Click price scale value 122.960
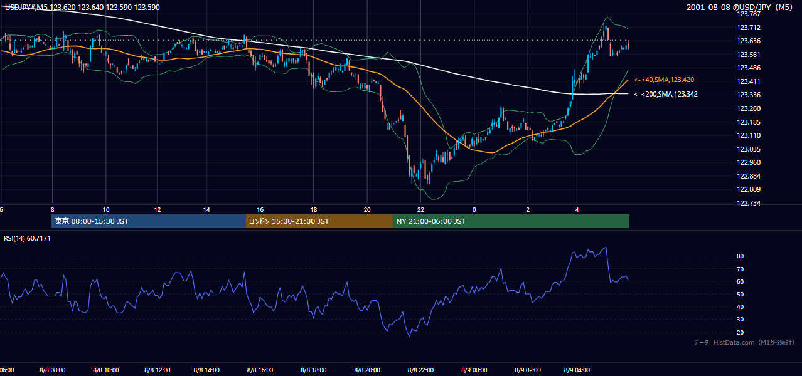Viewport: 802px width, 376px height. click(748, 162)
